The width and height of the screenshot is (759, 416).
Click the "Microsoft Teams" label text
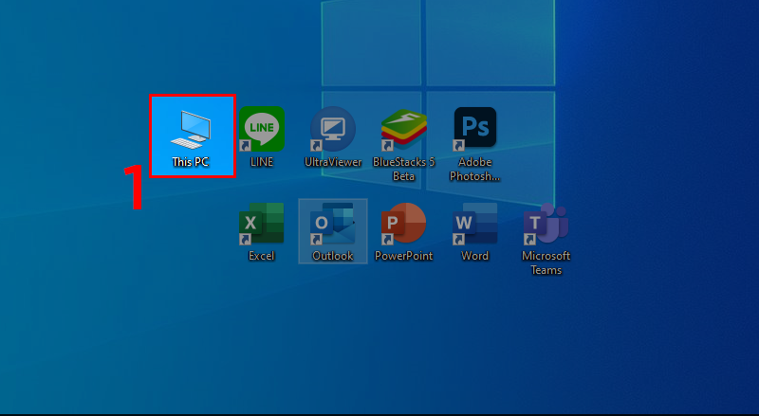pyautogui.click(x=546, y=262)
